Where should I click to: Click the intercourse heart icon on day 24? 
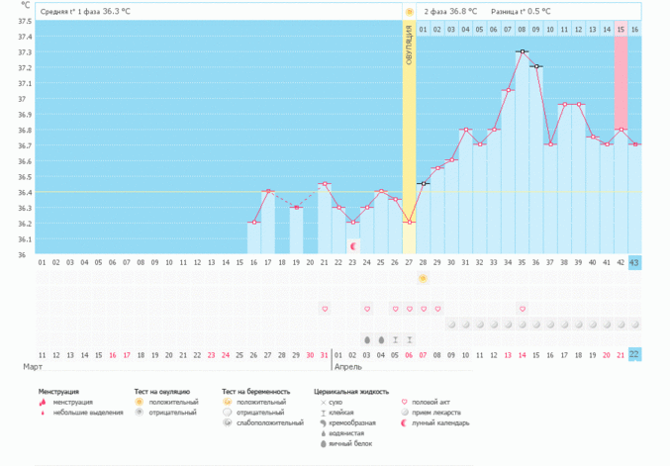367,309
